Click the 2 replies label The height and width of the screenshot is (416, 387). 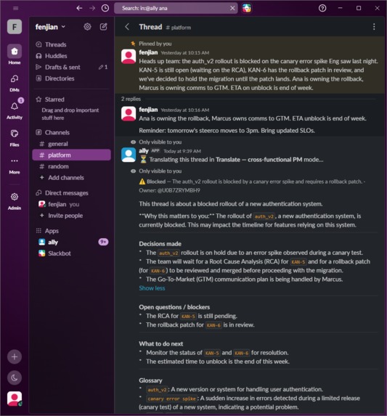coord(131,99)
